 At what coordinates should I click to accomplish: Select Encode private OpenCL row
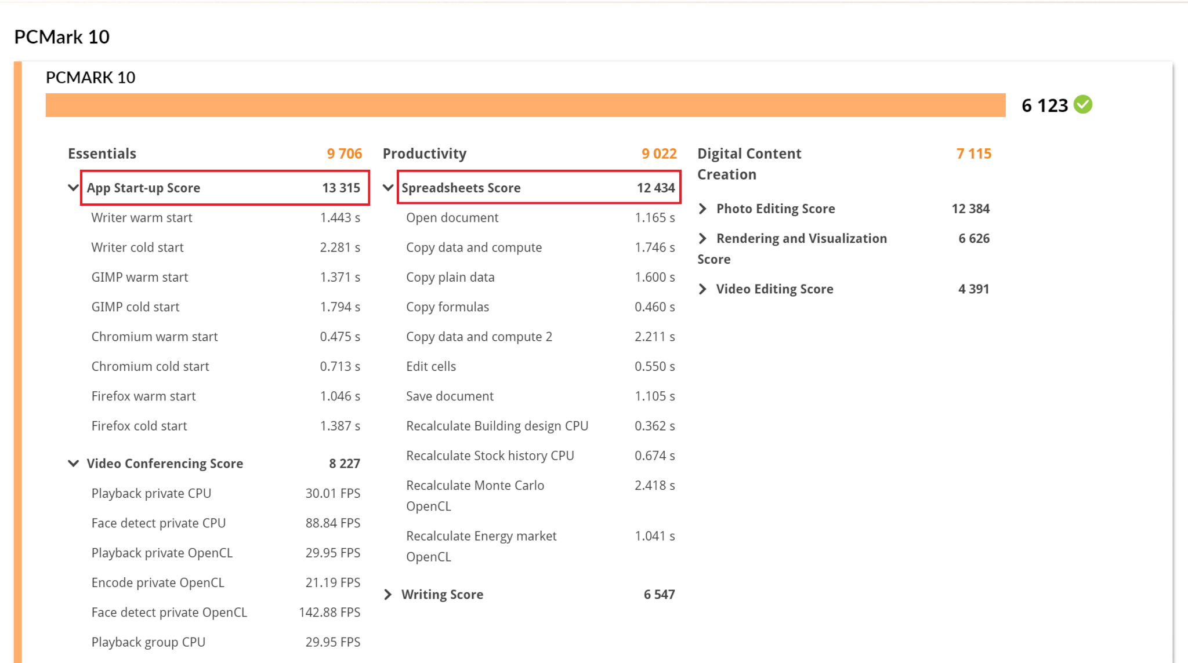pos(226,583)
